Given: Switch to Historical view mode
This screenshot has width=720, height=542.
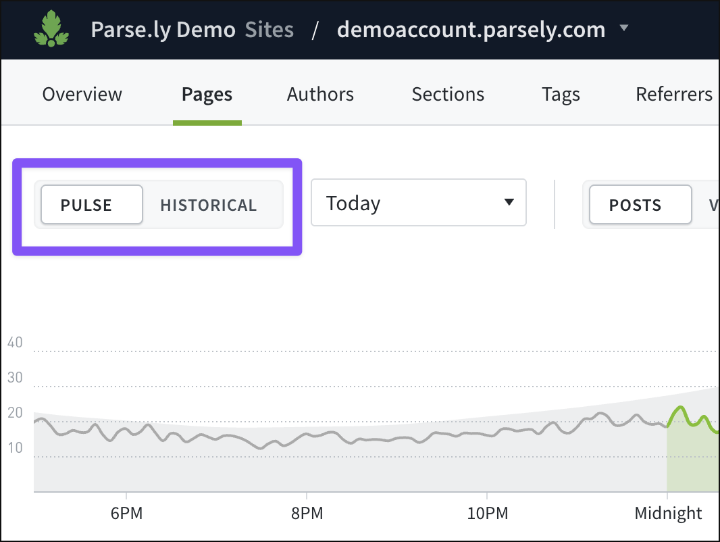Looking at the screenshot, I should 209,205.
